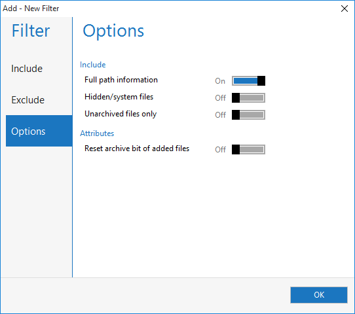Confirm filter with OK button
This screenshot has width=355, height=314.
(x=319, y=295)
